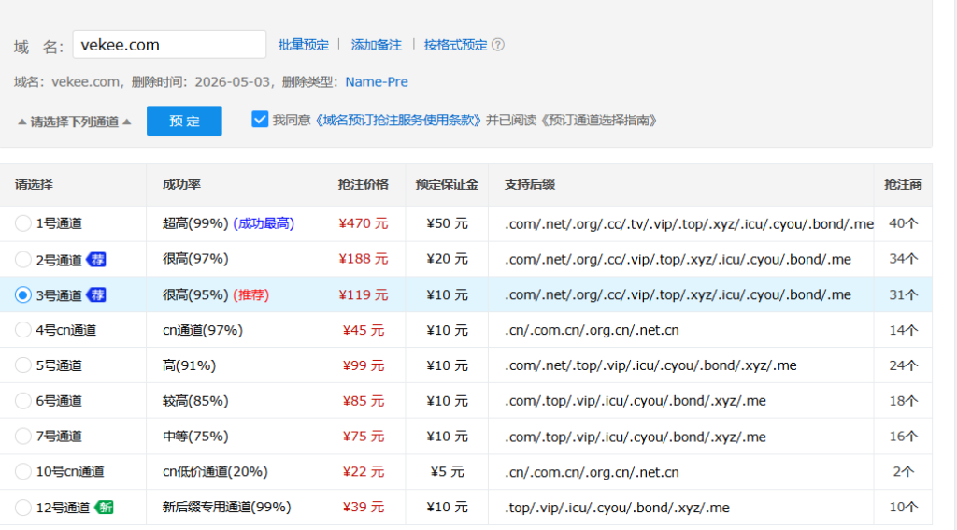Click cn通道(97%) success rate text
This screenshot has width=957, height=530.
[203, 330]
